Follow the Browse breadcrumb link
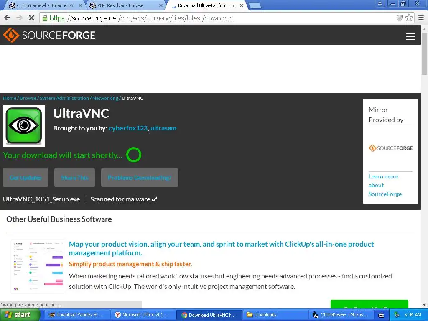428x321 pixels. click(28, 98)
